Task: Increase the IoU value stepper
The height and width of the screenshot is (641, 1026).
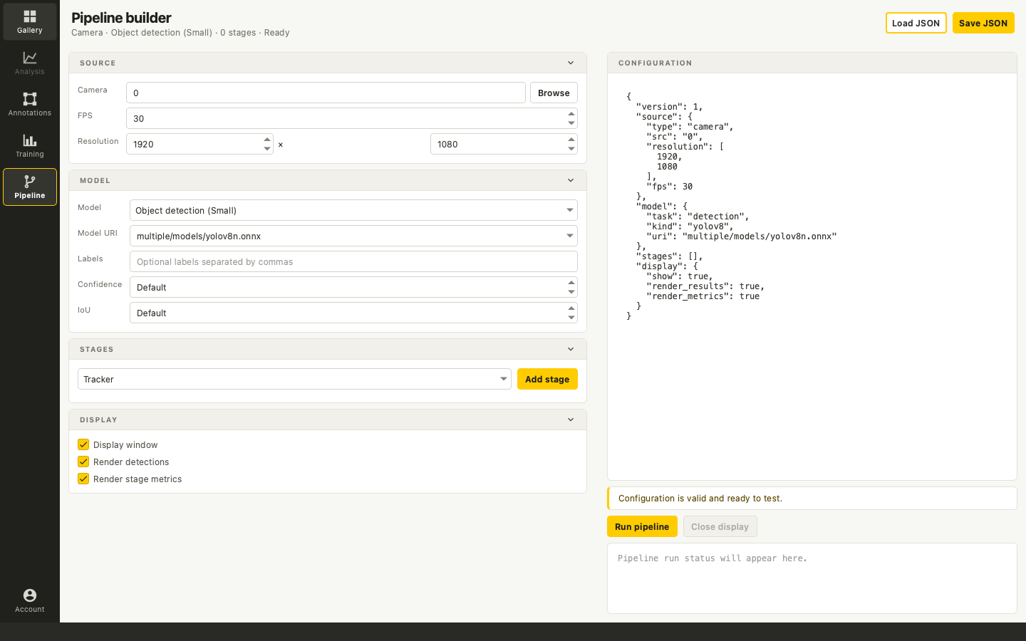Action: click(x=571, y=308)
